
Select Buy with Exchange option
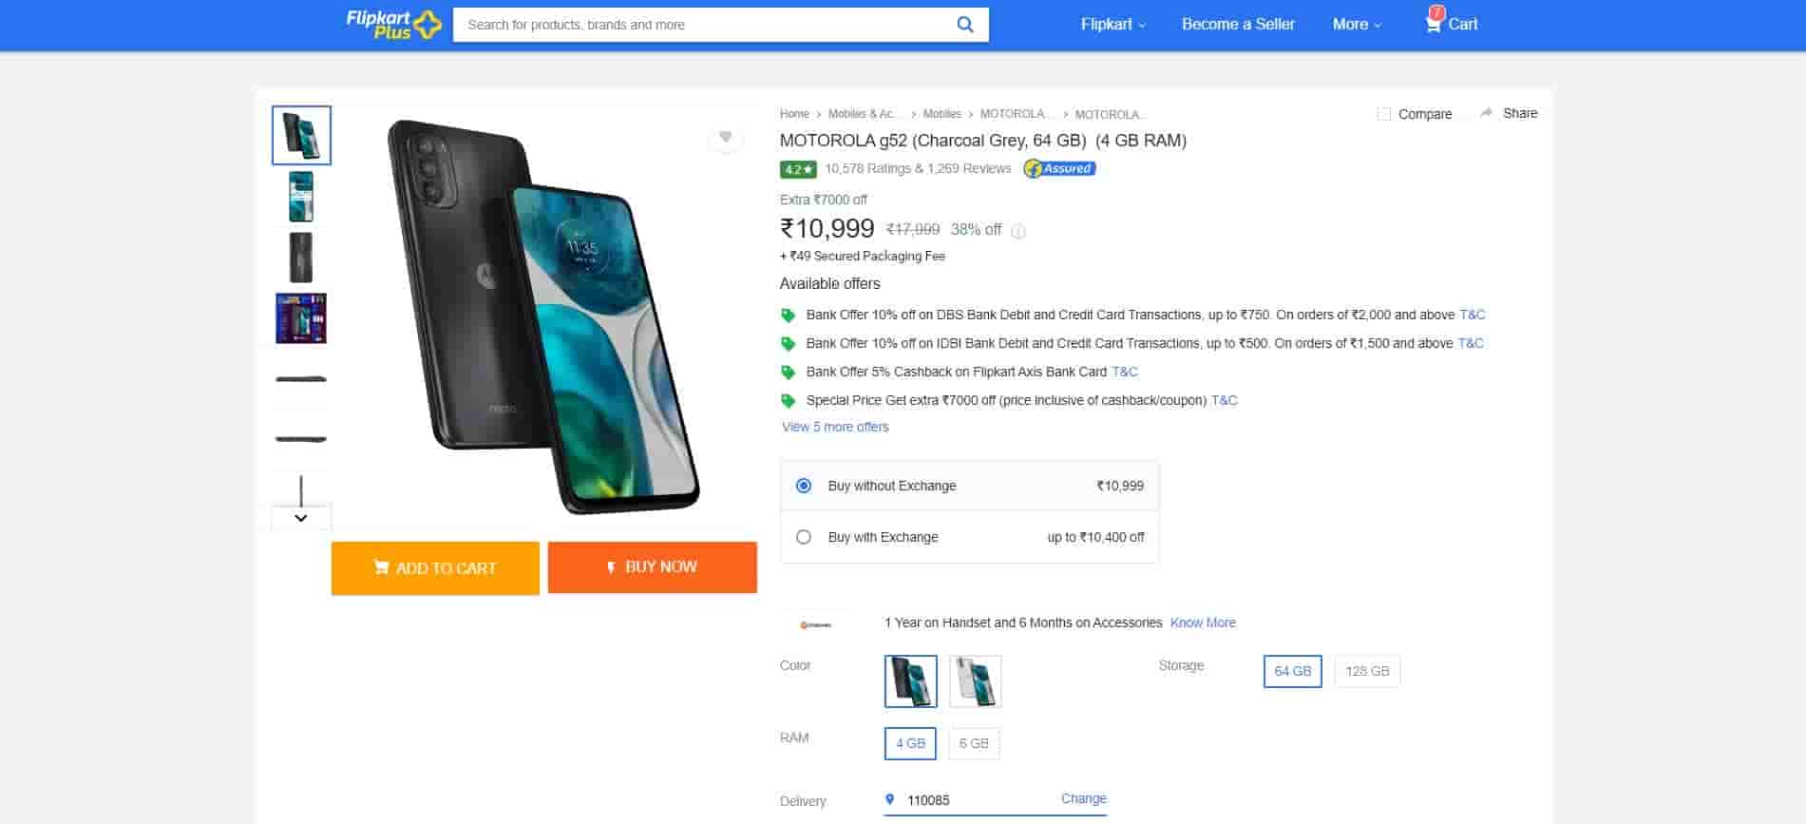[x=804, y=537]
